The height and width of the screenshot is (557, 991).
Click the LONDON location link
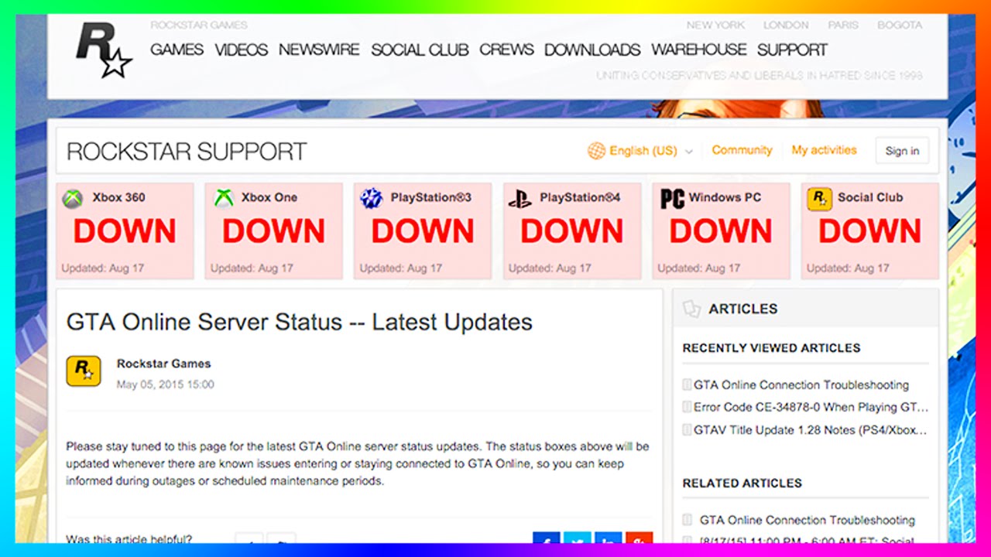pos(786,26)
